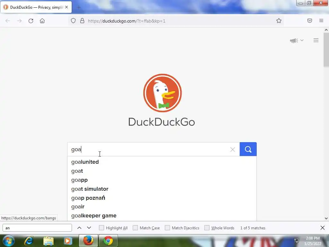Launch Internet Explorer from taskbar

coord(29,241)
